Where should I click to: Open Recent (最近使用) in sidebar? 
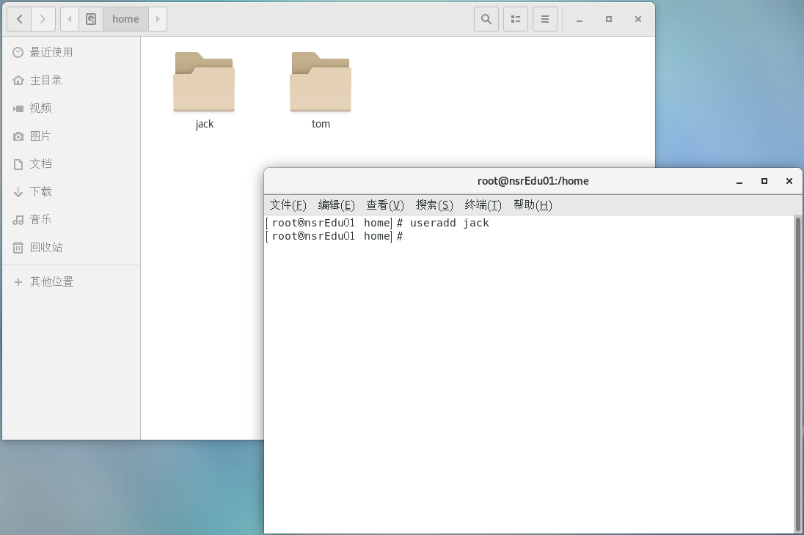coord(71,52)
